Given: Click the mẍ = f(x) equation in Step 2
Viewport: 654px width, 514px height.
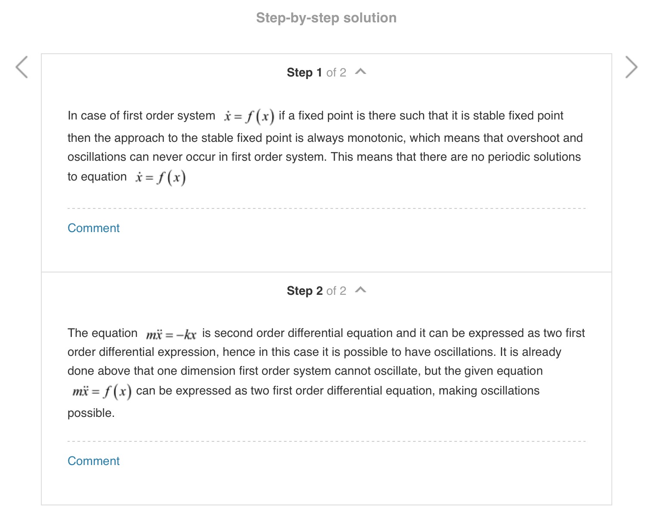Looking at the screenshot, I should point(102,392).
